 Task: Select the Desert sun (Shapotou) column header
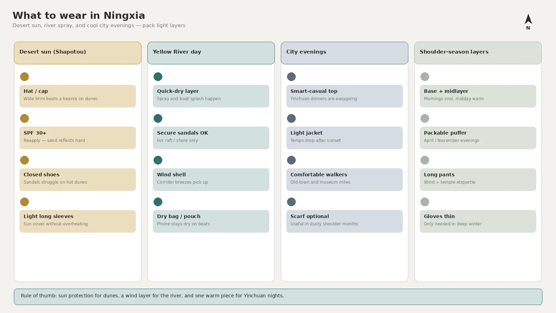(77, 53)
